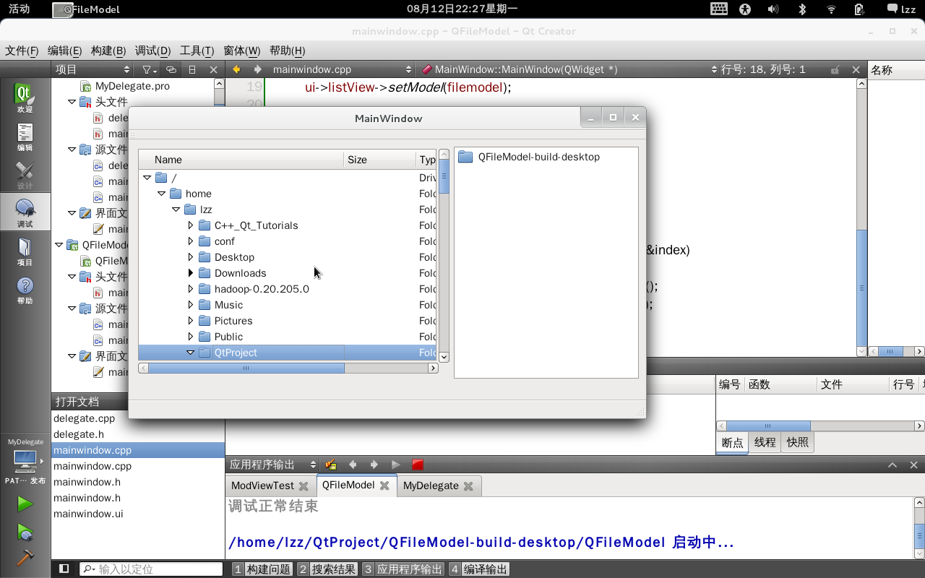Open 搜索结果 search results pane
This screenshot has width=925, height=578.
[327, 569]
